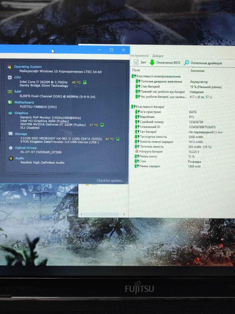Select the Час роботи батареї, що залиш... row

(x=174, y=97)
